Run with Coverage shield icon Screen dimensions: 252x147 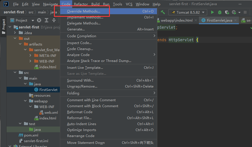pos(227,12)
